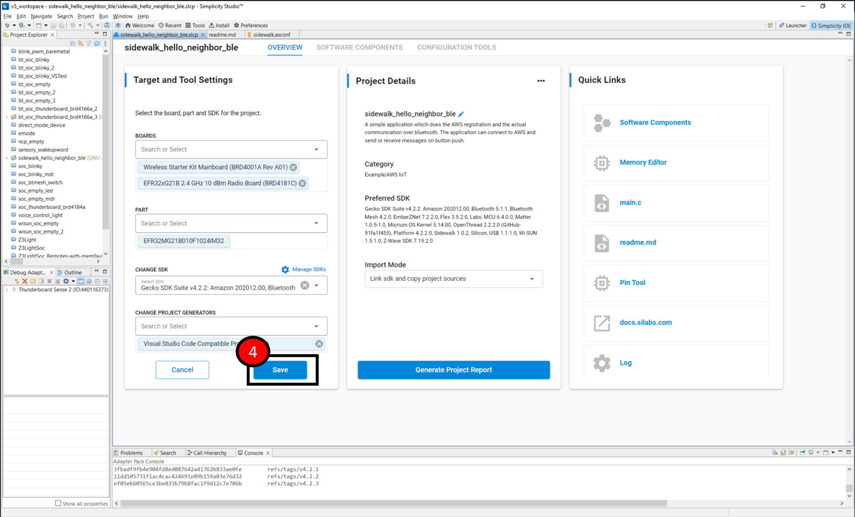The height and width of the screenshot is (517, 855).
Task: Switch to the Software Components tab
Action: coord(360,47)
